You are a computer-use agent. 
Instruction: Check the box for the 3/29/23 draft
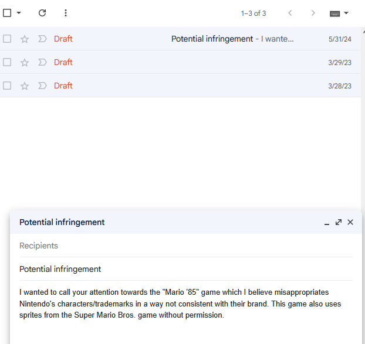tap(7, 62)
